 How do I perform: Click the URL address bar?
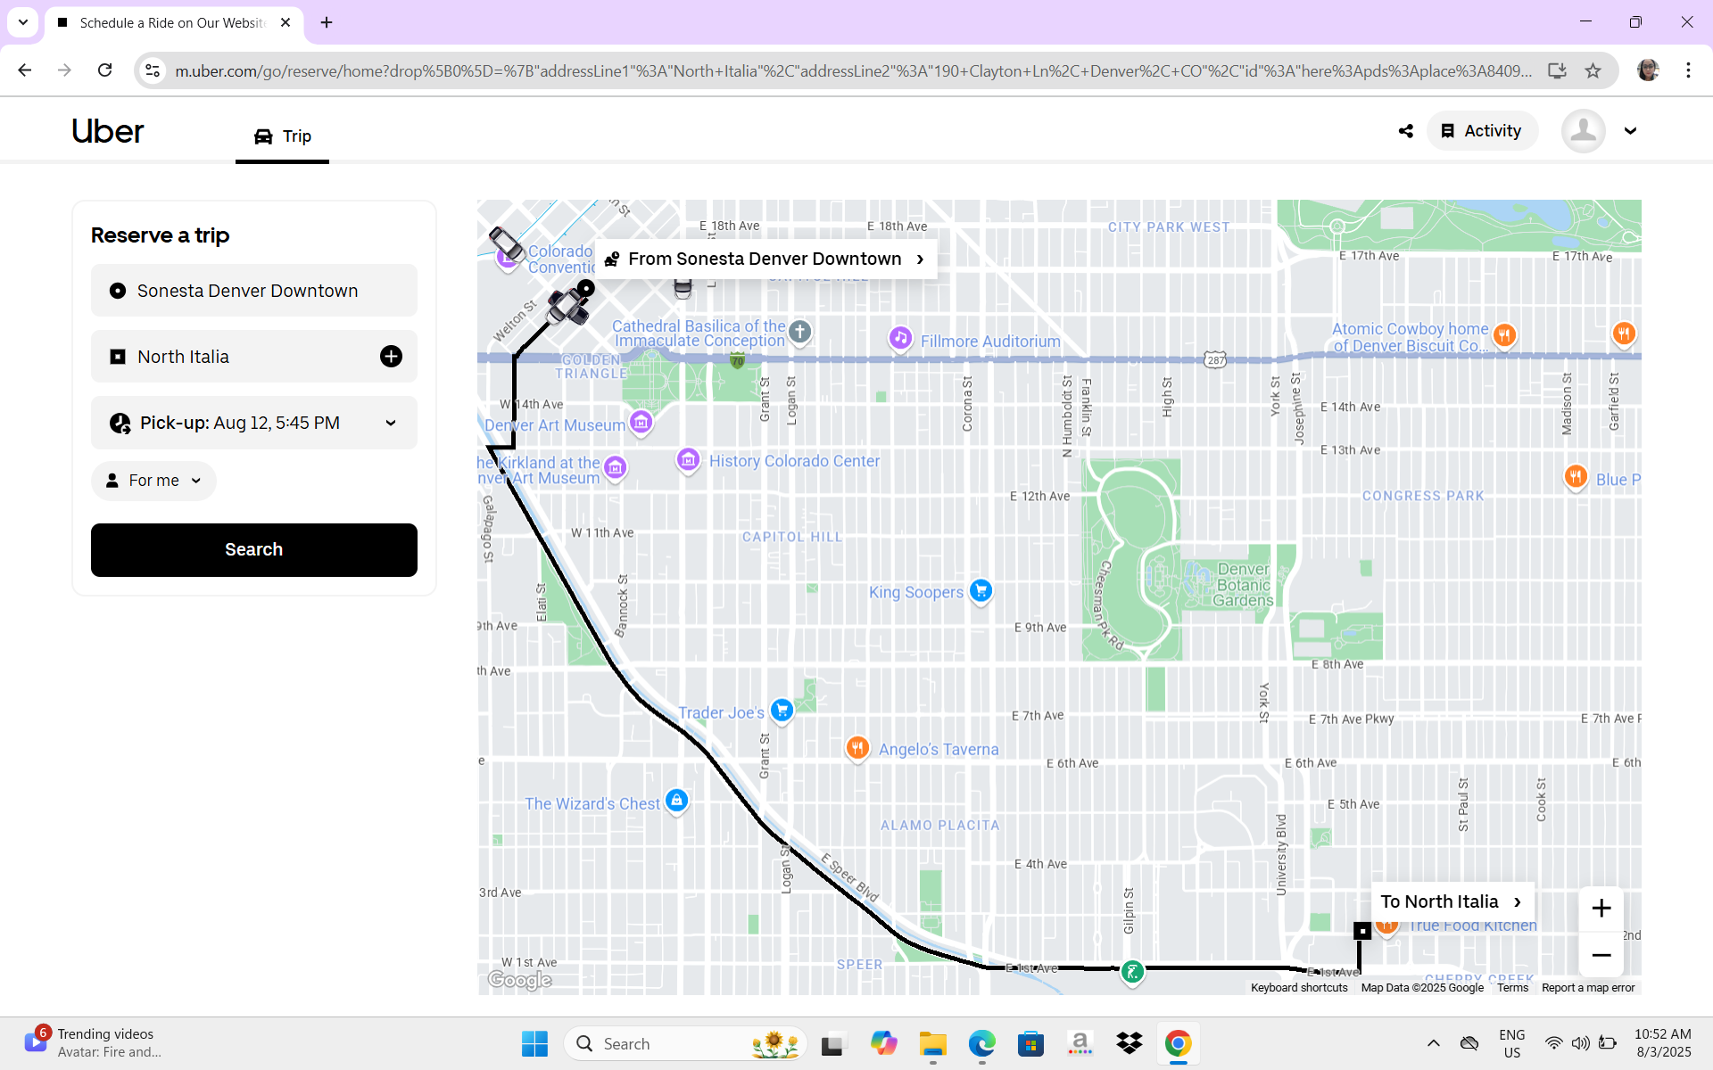[852, 70]
